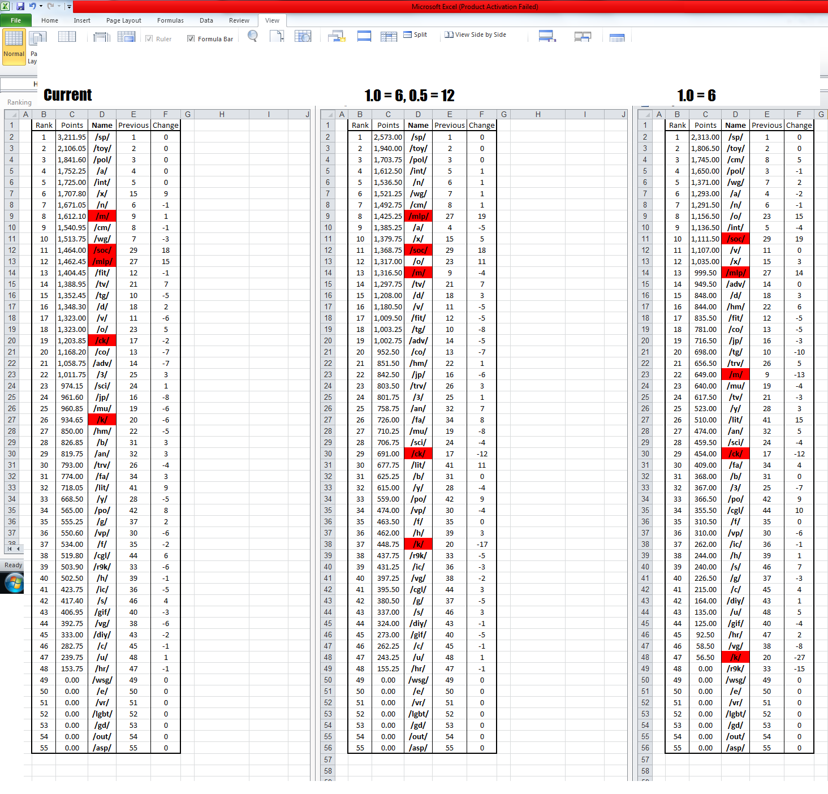Image resolution: width=828 pixels, height=794 pixels.
Task: Open the Zoom magnifier dialog
Action: pyautogui.click(x=253, y=36)
